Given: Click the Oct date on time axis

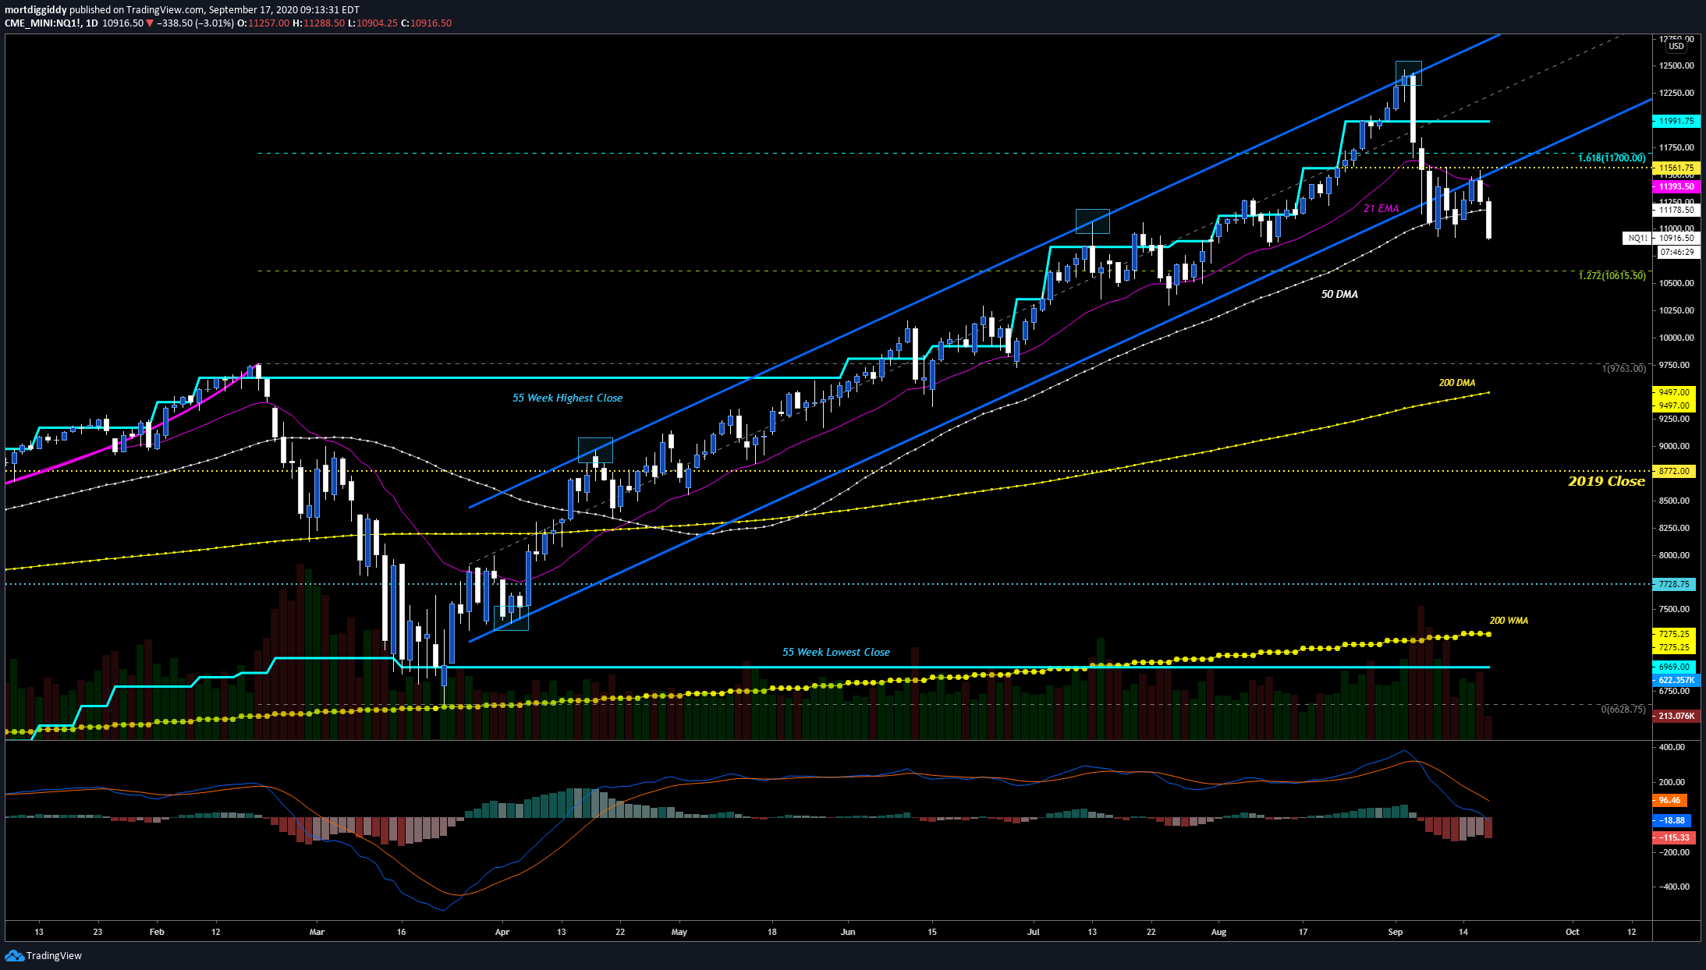Looking at the screenshot, I should [1573, 932].
